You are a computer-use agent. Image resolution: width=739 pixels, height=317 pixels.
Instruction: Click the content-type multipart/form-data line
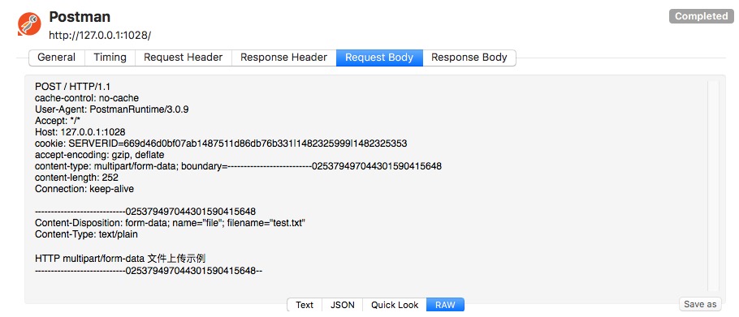(238, 166)
